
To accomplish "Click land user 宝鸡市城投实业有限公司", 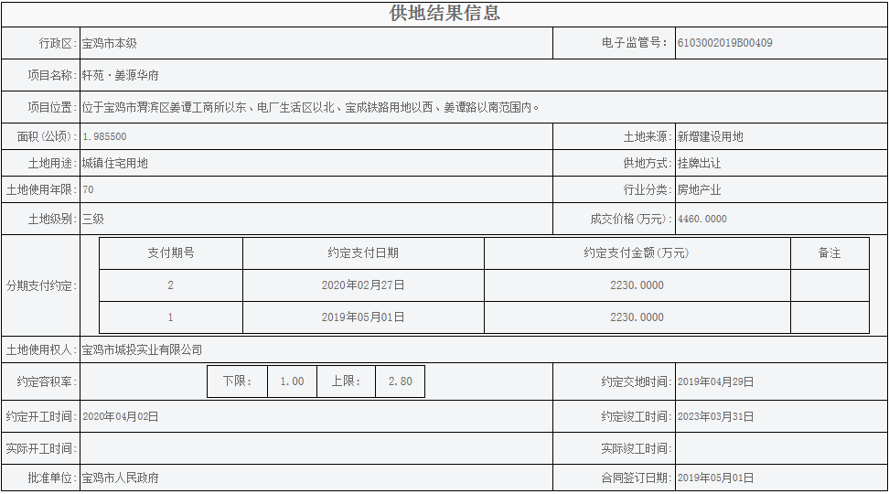I will click(x=142, y=349).
